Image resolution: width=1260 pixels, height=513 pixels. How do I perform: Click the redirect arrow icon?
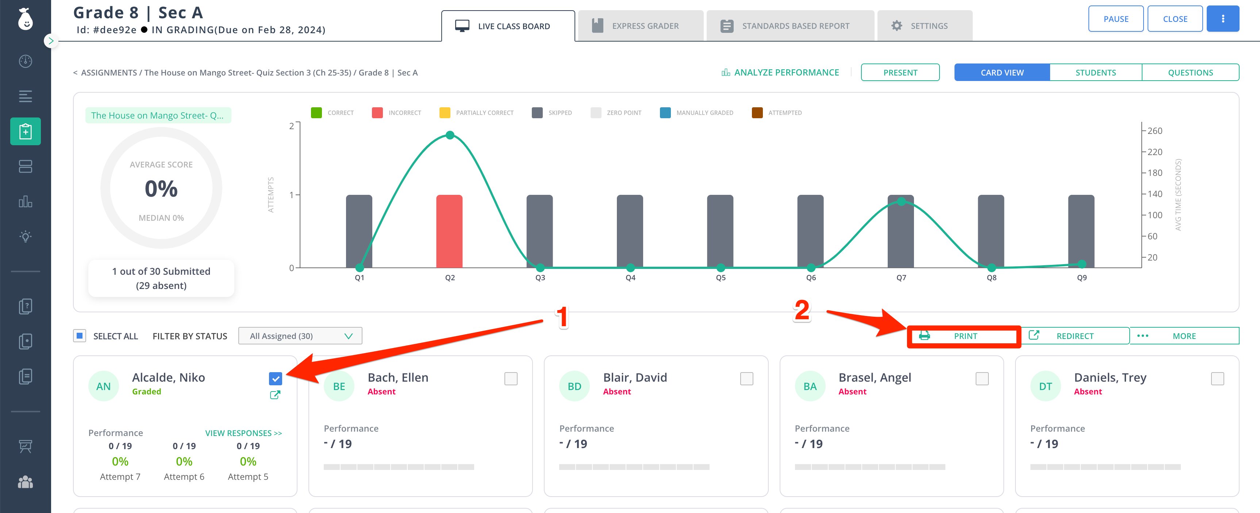click(1034, 335)
